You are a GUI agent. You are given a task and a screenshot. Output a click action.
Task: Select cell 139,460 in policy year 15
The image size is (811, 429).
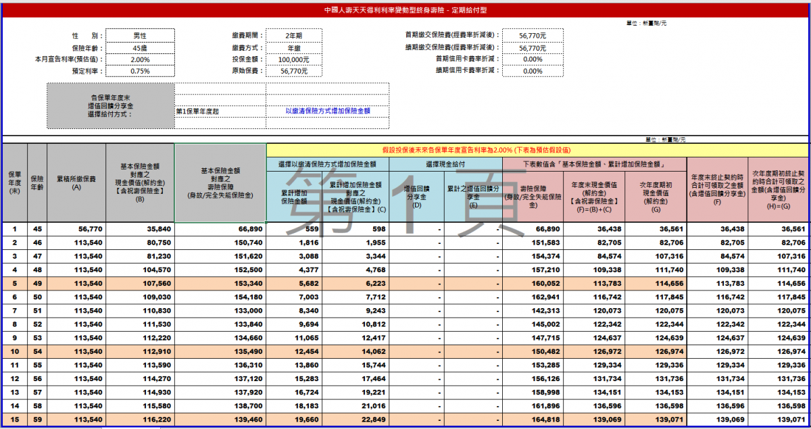coord(220,418)
